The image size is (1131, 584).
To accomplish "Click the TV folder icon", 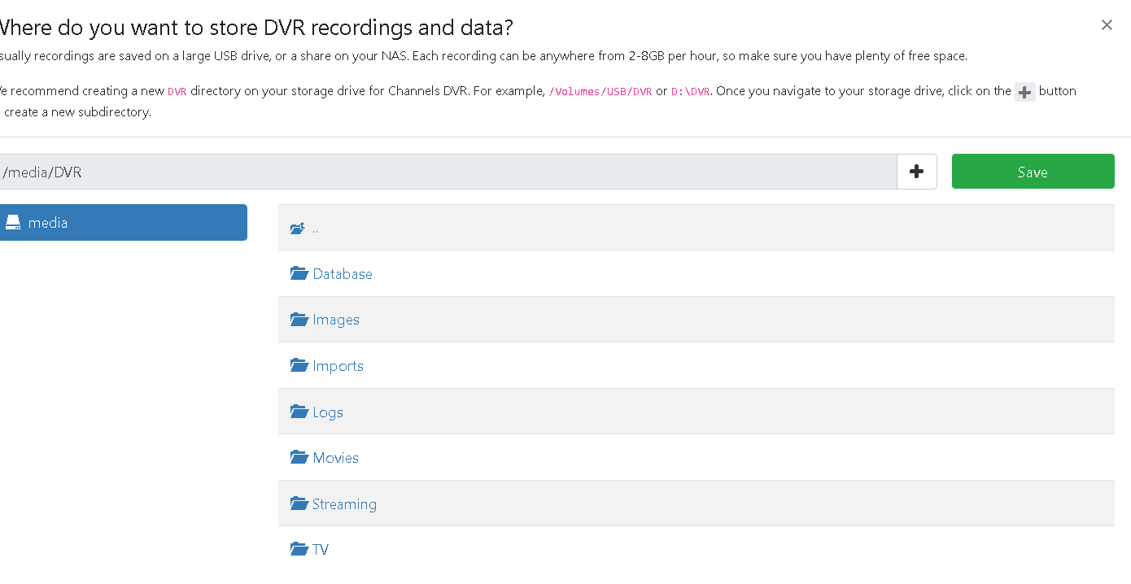I will [x=299, y=550].
